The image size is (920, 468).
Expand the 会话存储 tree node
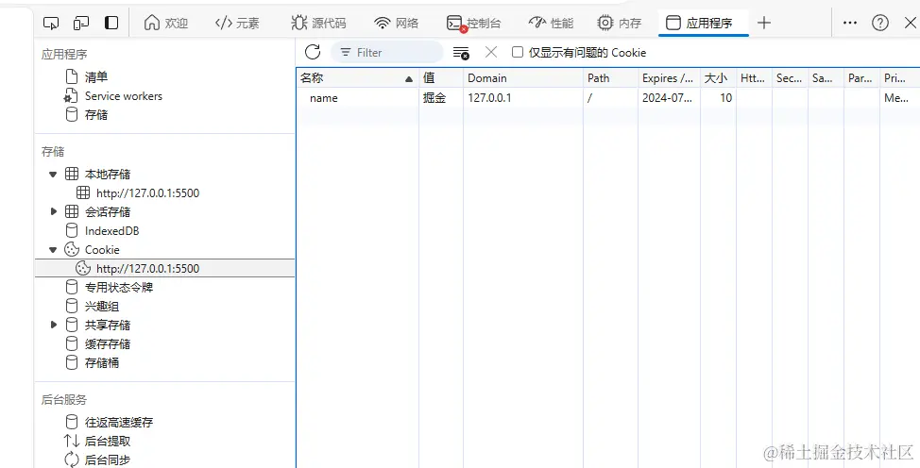point(54,211)
